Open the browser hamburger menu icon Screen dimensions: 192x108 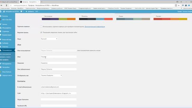pos(181,2)
